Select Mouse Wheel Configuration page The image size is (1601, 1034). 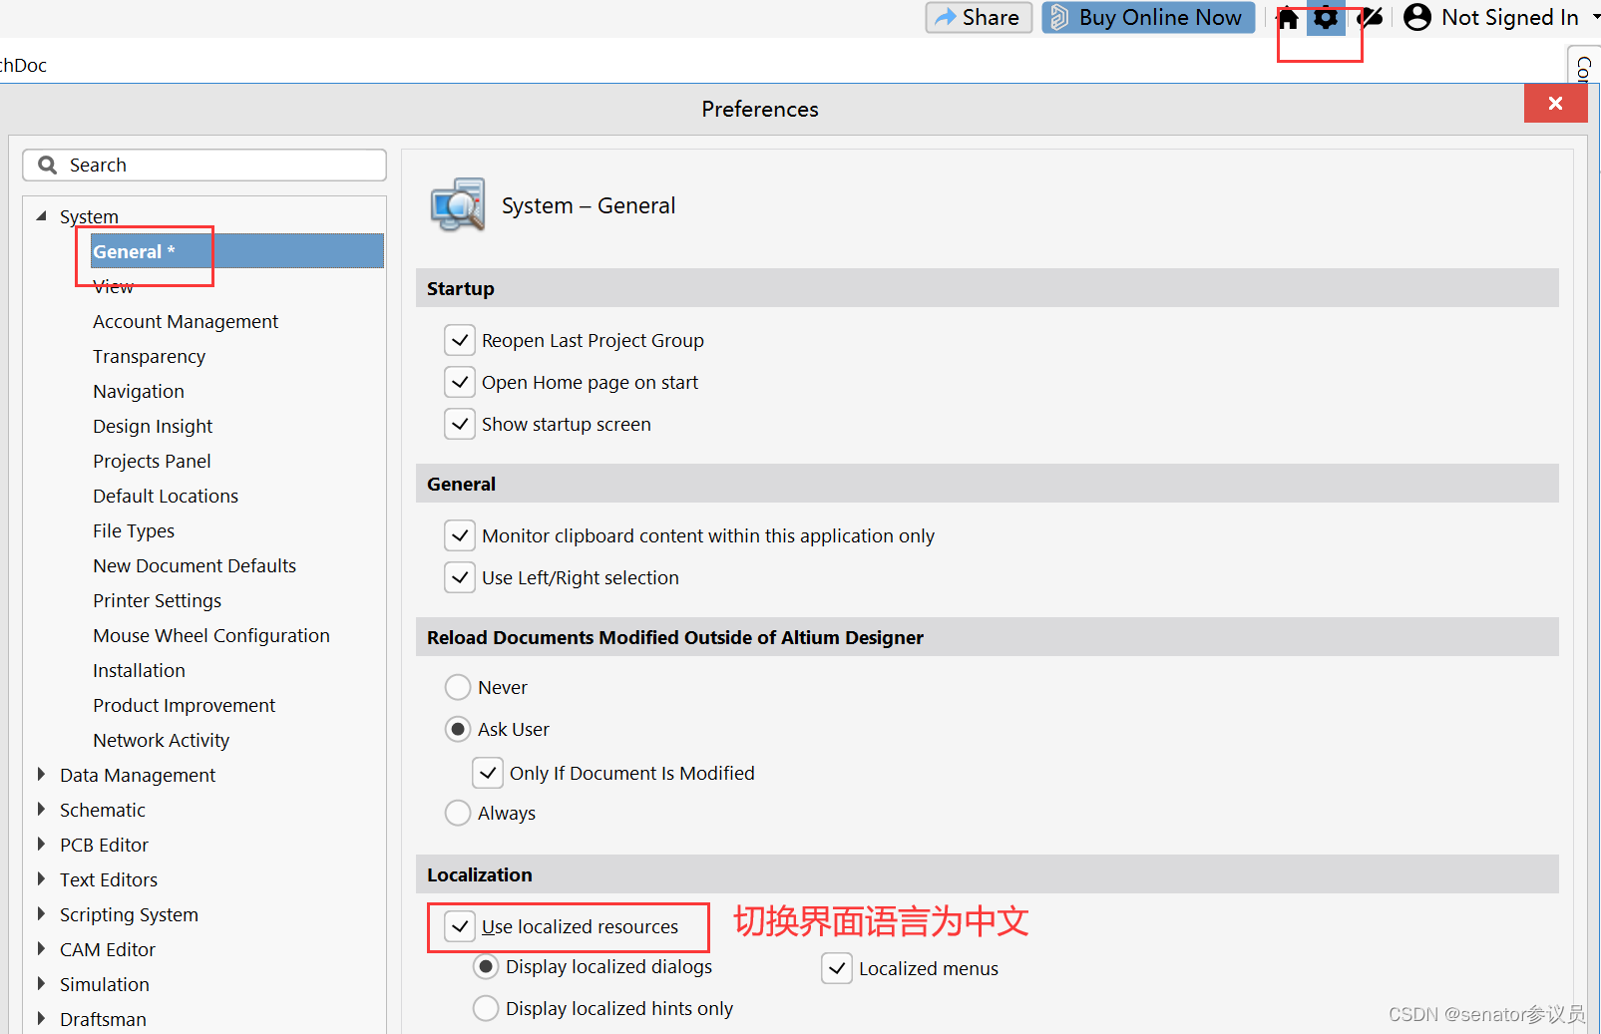210,635
